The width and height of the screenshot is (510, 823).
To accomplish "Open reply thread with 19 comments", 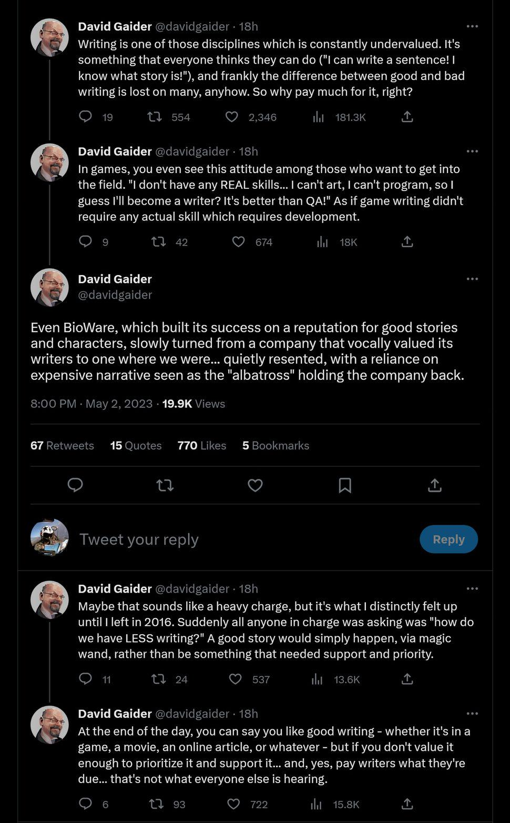I will (x=85, y=116).
